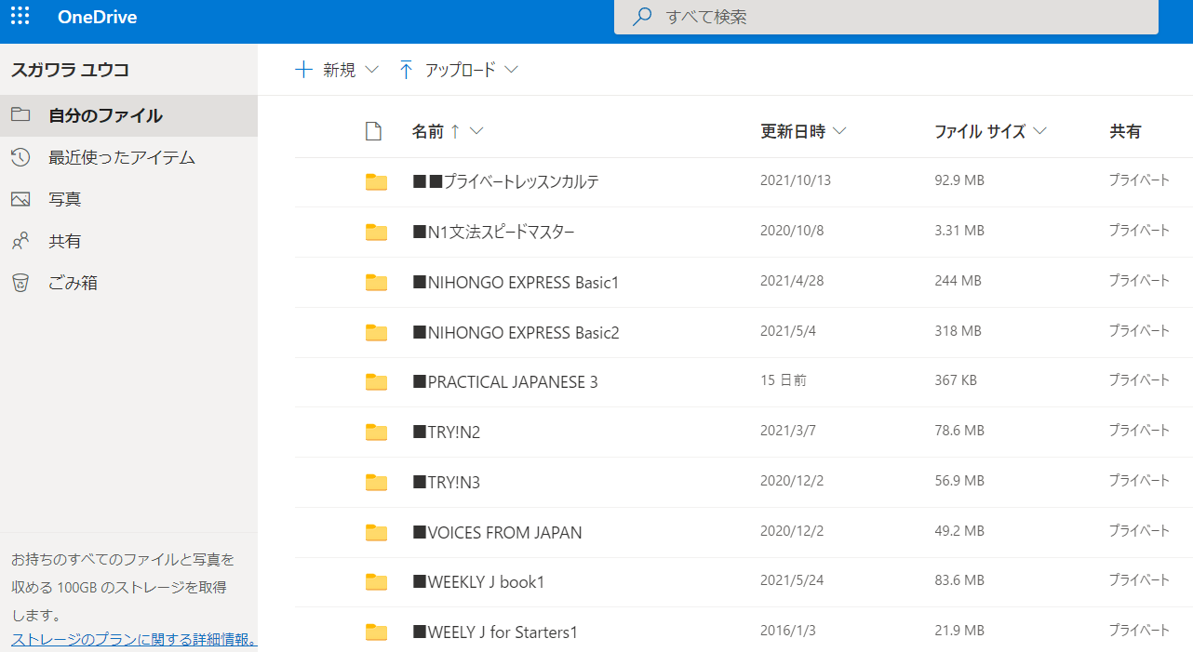Screen dimensions: 1193x652
Task: Open ごみ箱 in the sidebar
Action: tap(128, 283)
